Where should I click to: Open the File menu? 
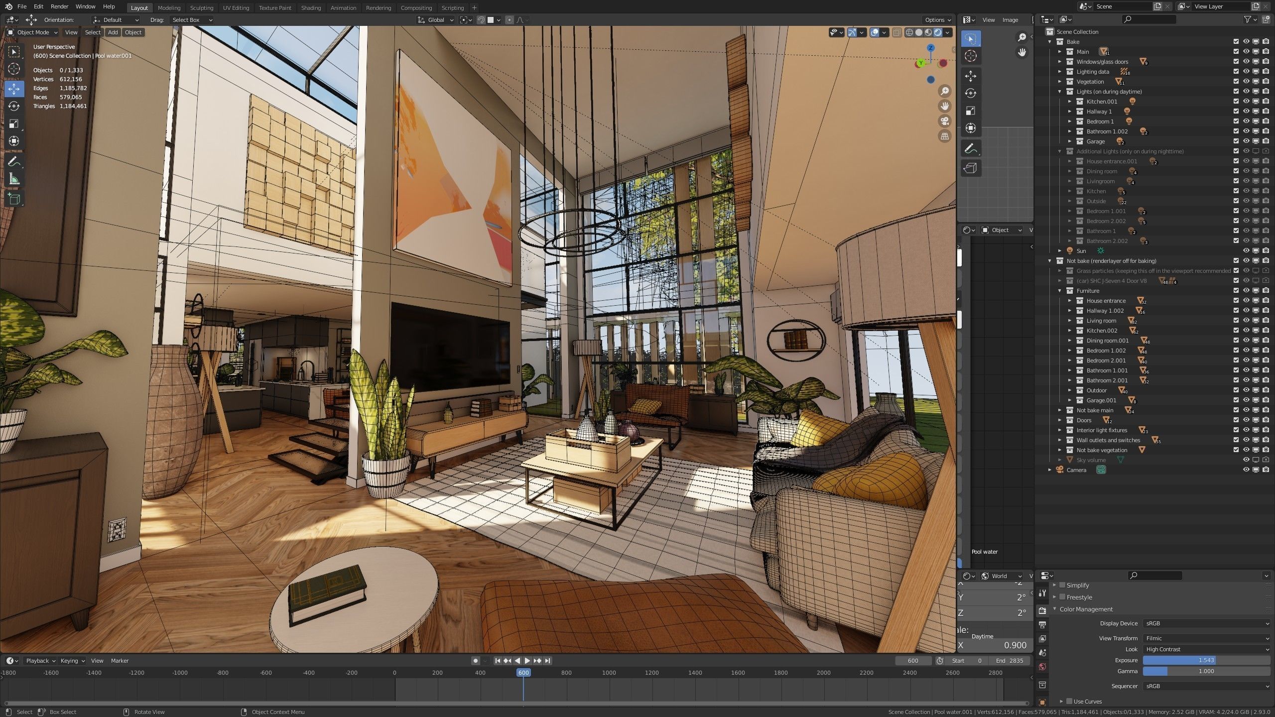pos(22,6)
